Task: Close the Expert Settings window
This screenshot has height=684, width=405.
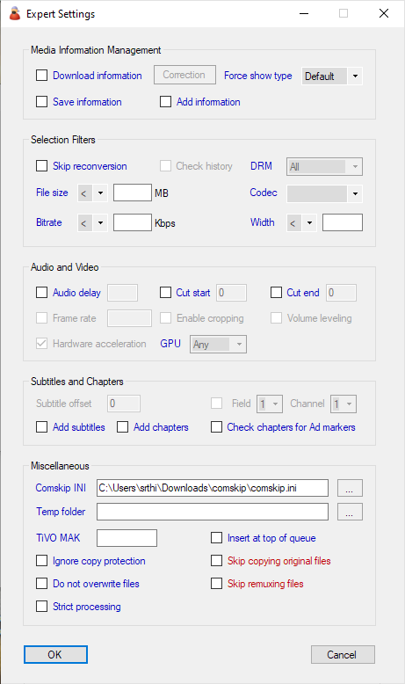Action: pyautogui.click(x=384, y=13)
